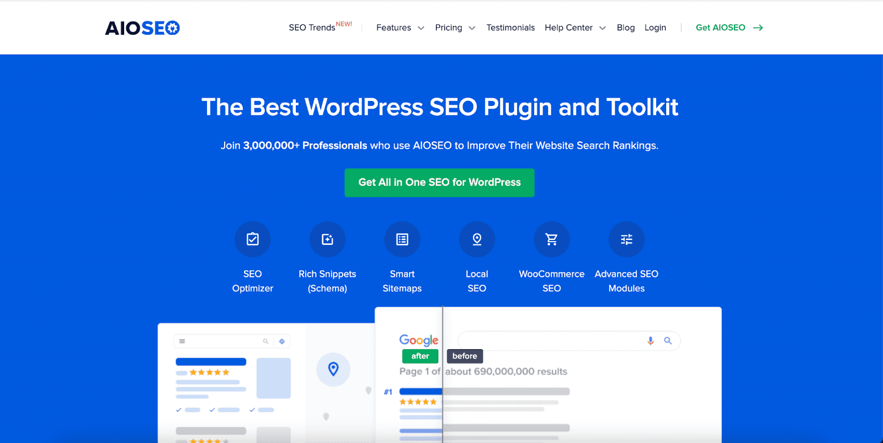Select the Advanced SEO Modules sliders icon

tap(626, 239)
